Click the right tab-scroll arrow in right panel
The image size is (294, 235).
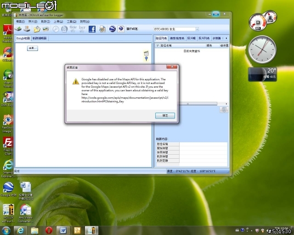[226, 38]
